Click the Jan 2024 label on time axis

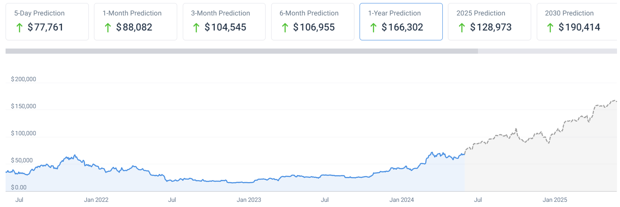(402, 200)
